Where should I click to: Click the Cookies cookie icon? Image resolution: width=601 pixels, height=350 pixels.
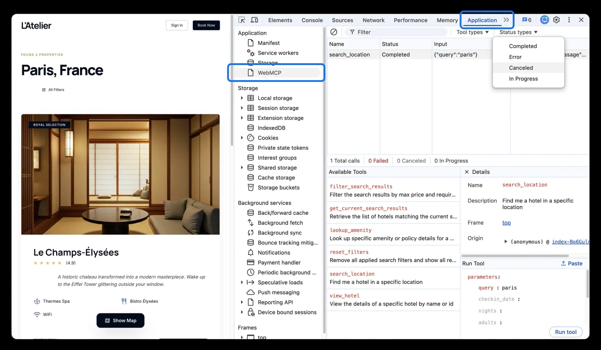[250, 138]
